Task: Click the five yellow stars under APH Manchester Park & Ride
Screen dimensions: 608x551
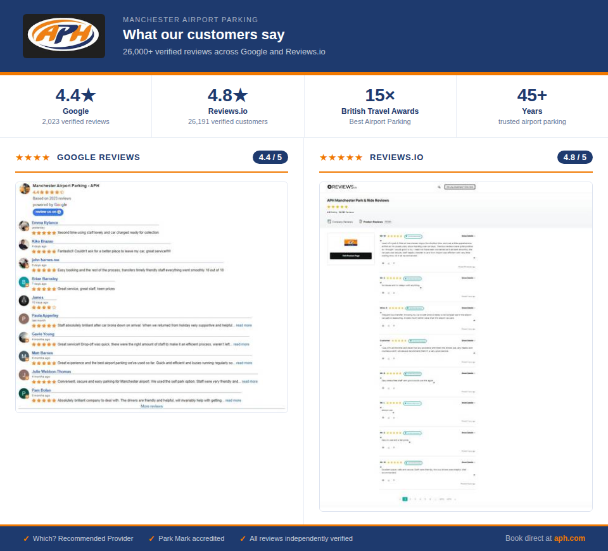Action: (338, 207)
